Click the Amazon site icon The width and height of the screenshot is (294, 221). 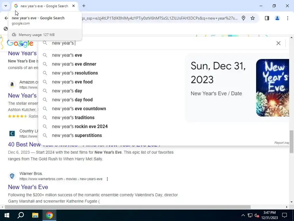(x=12, y=85)
